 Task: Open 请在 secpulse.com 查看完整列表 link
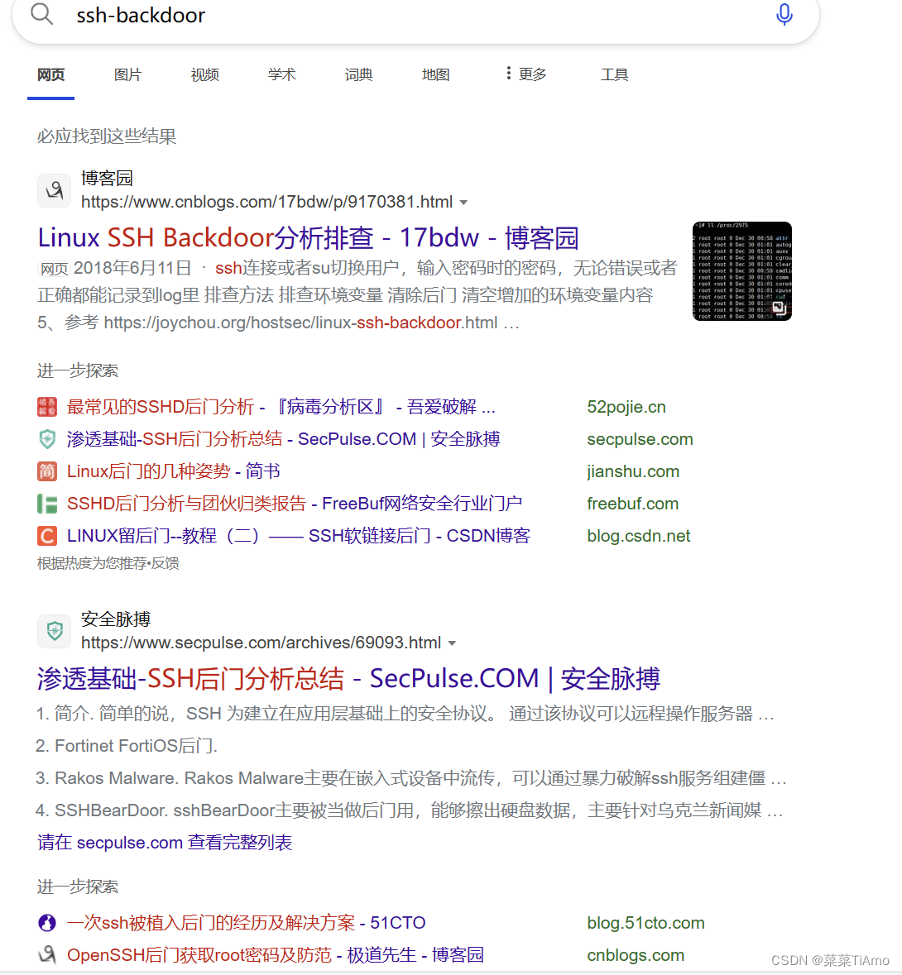pos(165,843)
